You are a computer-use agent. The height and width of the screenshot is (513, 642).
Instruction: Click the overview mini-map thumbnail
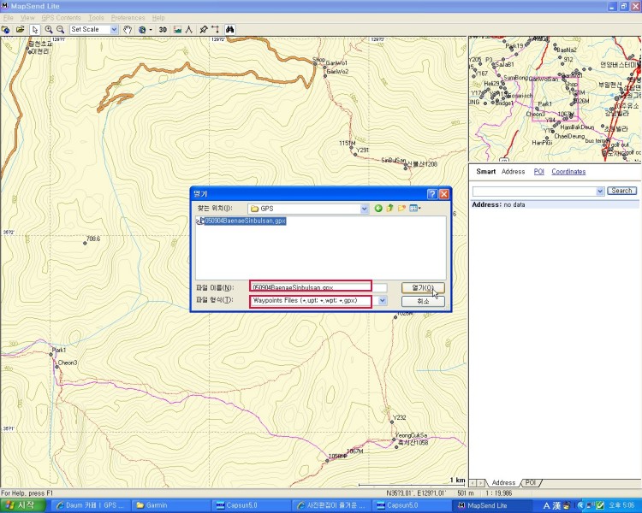click(x=555, y=98)
